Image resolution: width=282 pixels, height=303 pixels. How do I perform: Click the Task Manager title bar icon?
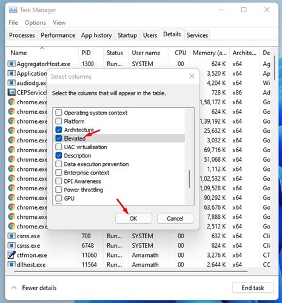13,10
